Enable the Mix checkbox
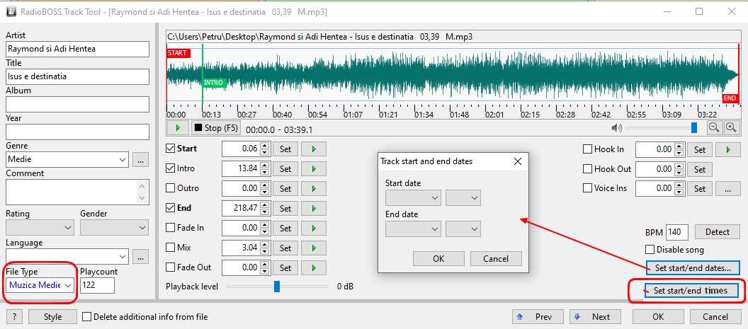 pos(170,248)
